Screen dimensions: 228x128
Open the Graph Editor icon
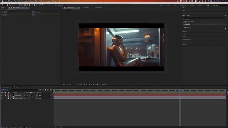tap(51, 90)
